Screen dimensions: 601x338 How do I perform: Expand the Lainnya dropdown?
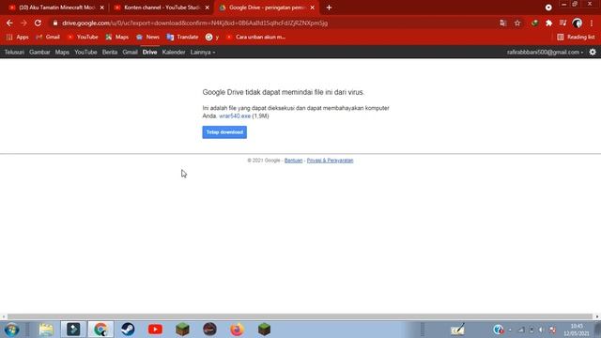[x=203, y=53]
